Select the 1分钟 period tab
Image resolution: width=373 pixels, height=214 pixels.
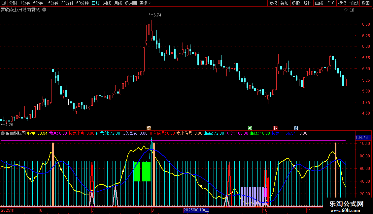pos(25,3)
